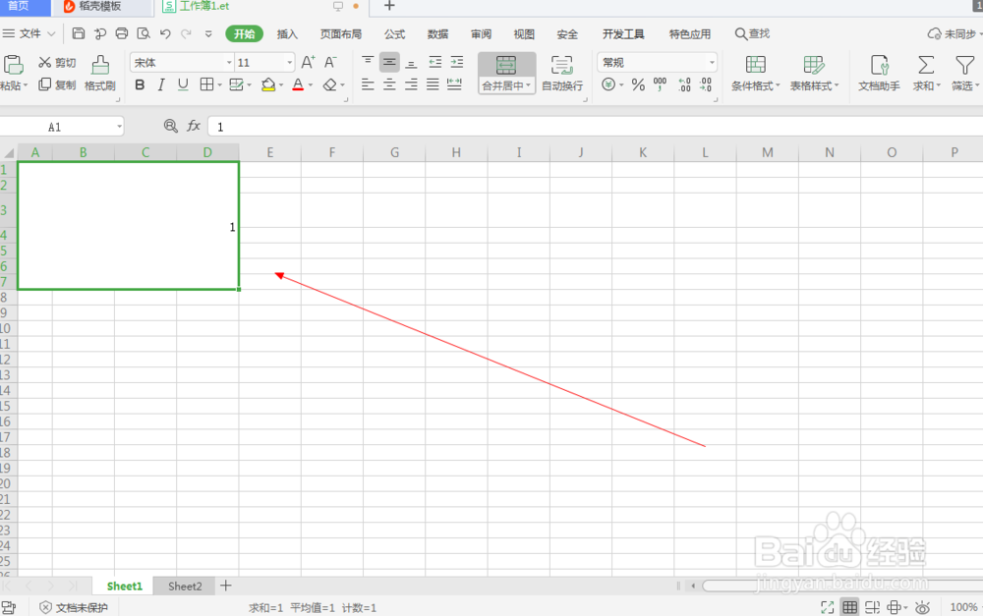Click the 复制 (Copy) button
The height and width of the screenshot is (616, 983).
coord(56,84)
